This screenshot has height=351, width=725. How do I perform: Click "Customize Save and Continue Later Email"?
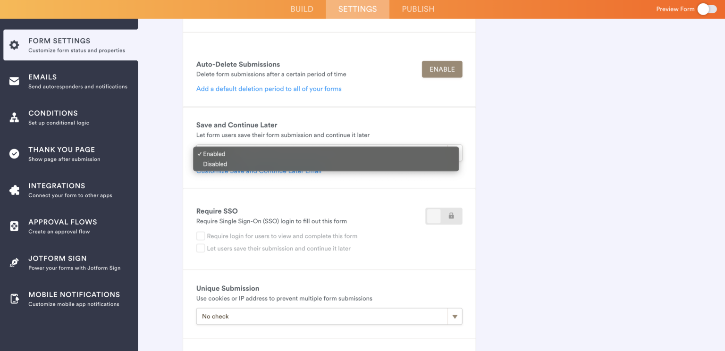(x=259, y=171)
